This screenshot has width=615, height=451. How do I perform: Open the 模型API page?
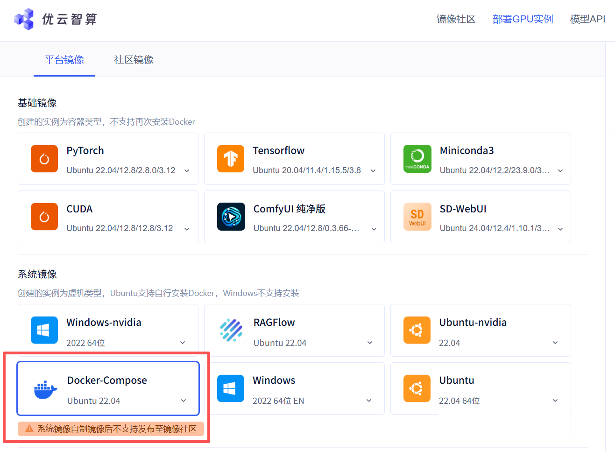point(587,19)
